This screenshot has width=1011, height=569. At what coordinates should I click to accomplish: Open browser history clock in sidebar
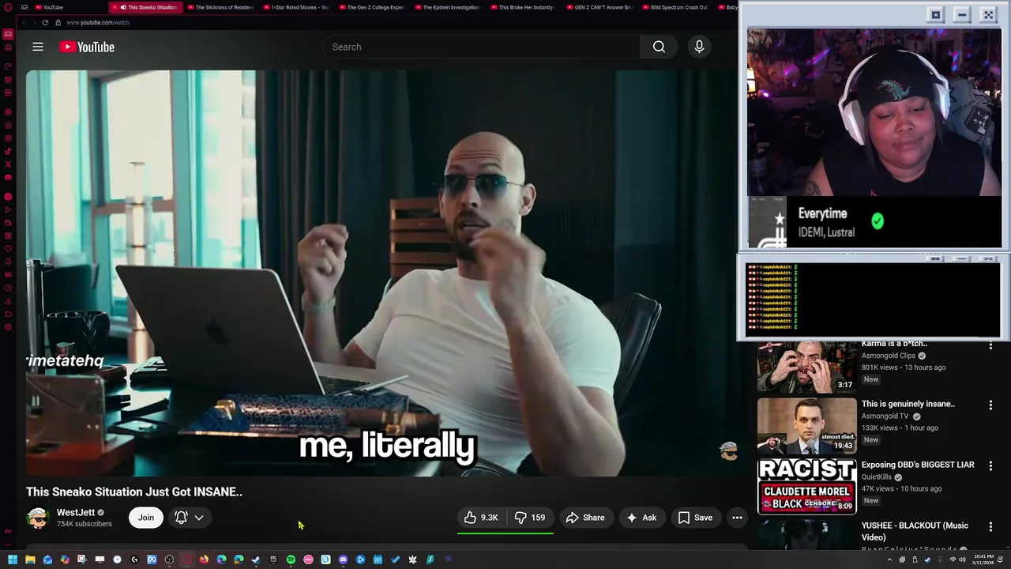pos(8,288)
